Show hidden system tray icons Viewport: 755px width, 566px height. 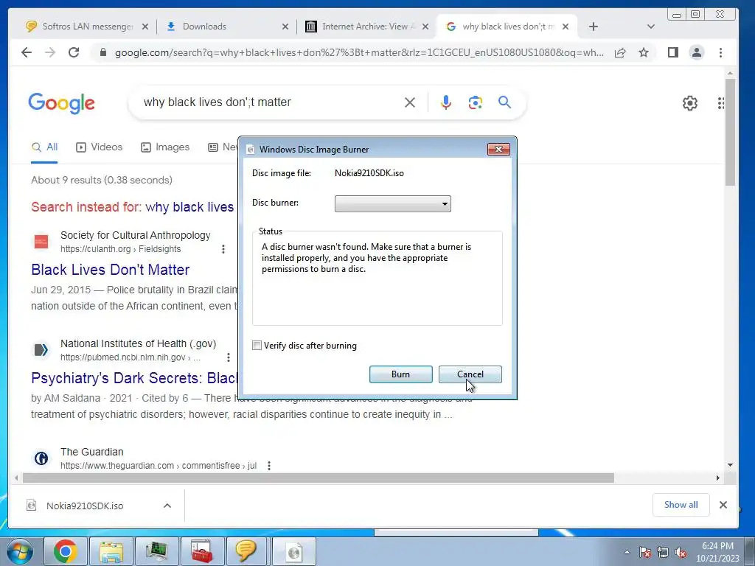click(x=627, y=553)
